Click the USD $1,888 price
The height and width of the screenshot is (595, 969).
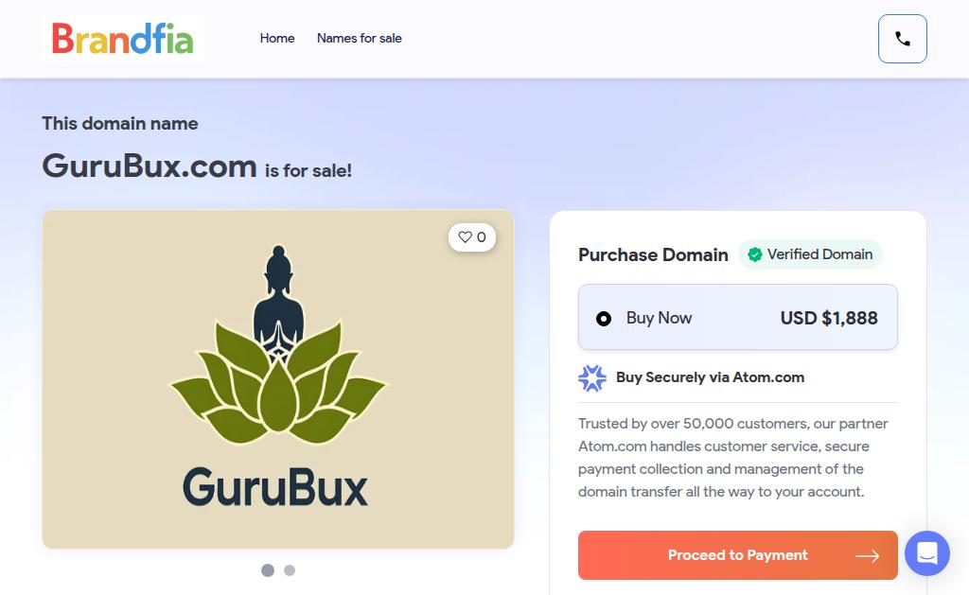(829, 318)
